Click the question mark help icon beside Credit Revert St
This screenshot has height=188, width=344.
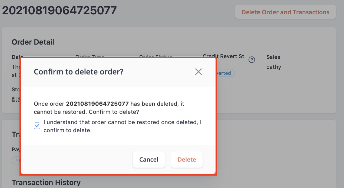[x=252, y=60]
